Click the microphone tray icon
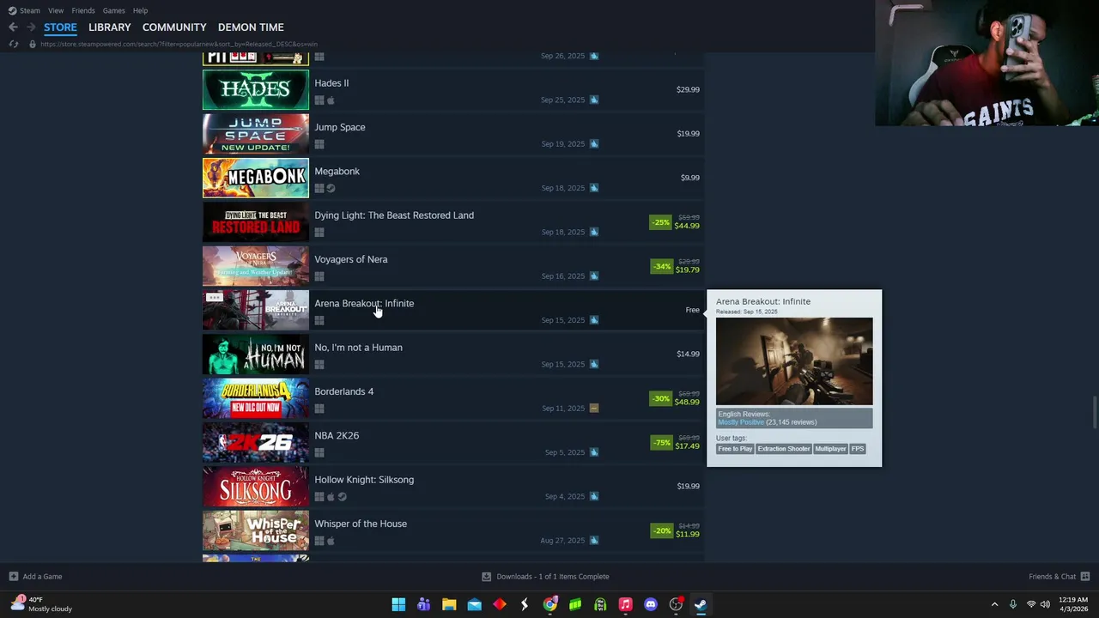The image size is (1099, 618). point(1013,604)
